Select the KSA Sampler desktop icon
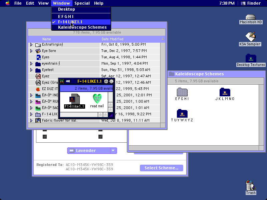This screenshot has height=200, width=267. pos(250,37)
